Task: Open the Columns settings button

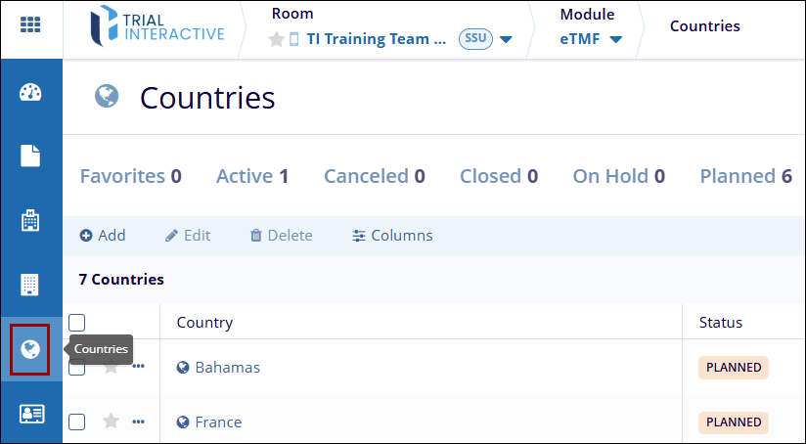Action: point(392,236)
